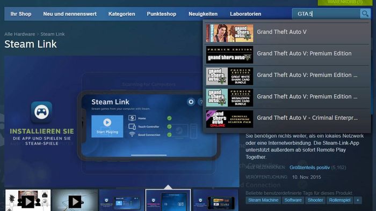
Task: Click the settings gear in phone screenshot
Action: (x=191, y=102)
